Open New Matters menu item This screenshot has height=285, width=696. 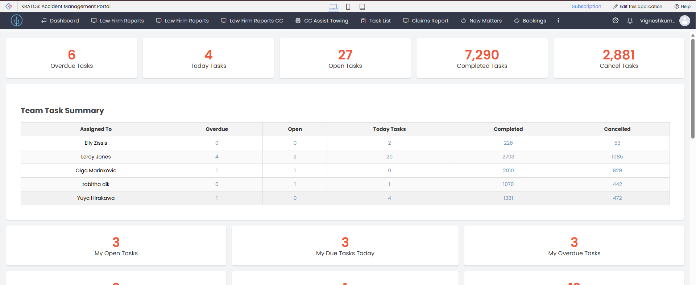tap(481, 21)
